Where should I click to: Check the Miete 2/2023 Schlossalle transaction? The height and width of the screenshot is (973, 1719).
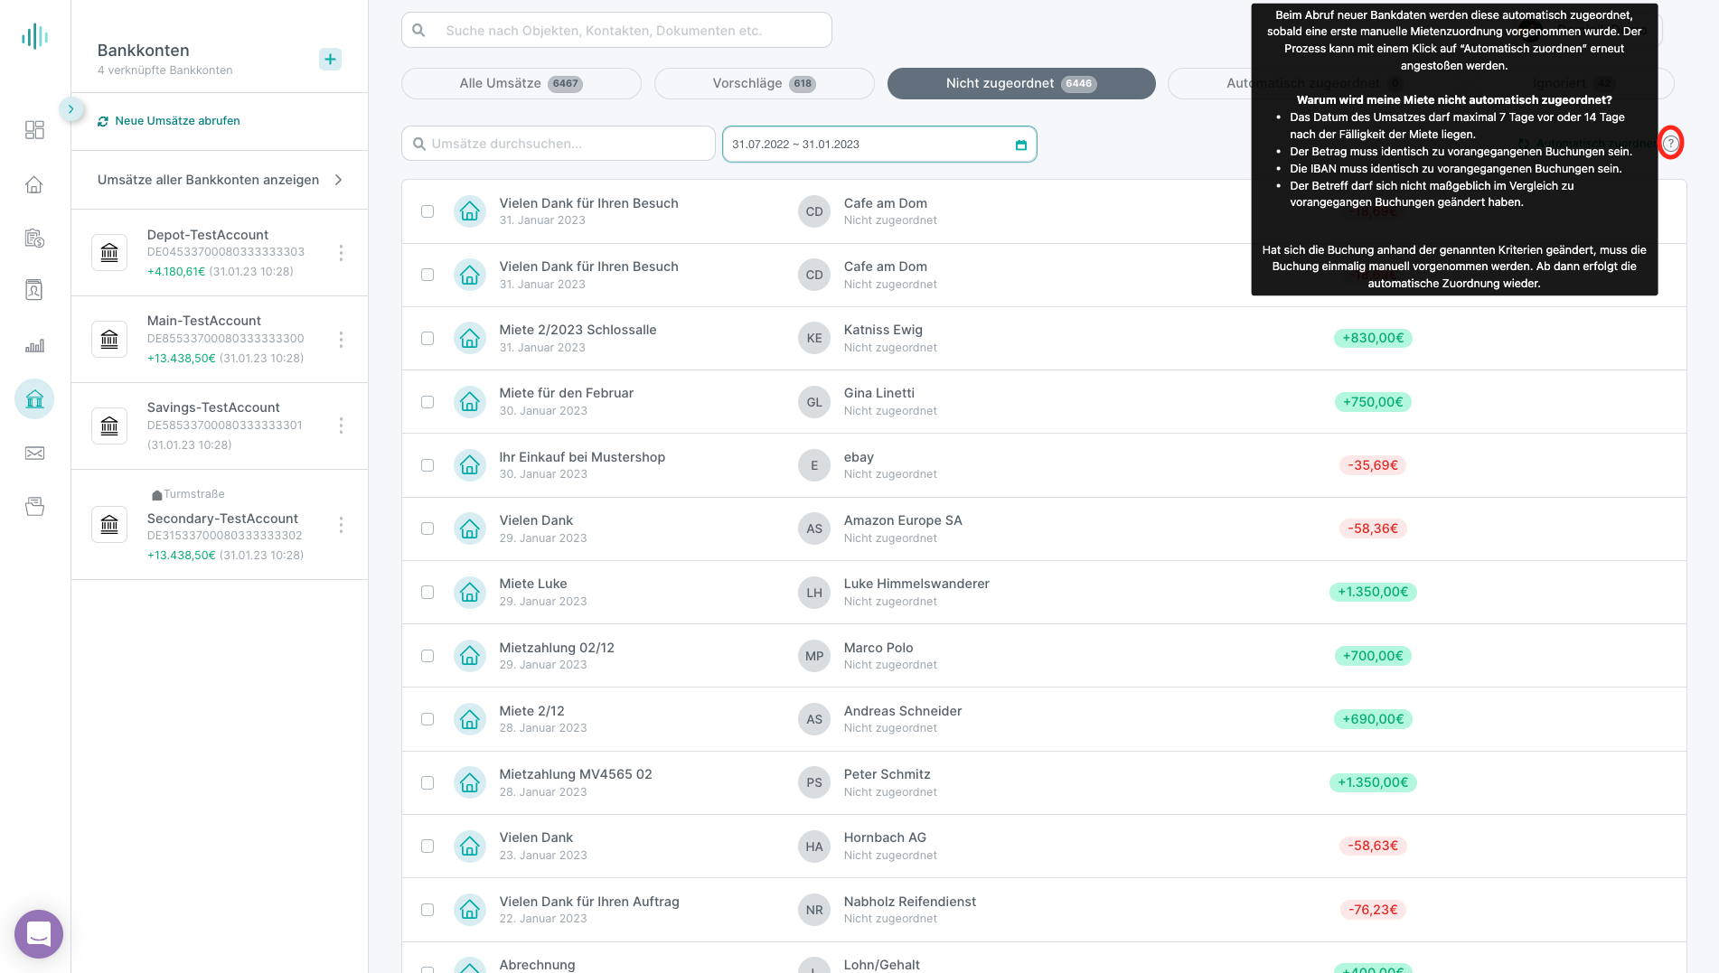[427, 338]
